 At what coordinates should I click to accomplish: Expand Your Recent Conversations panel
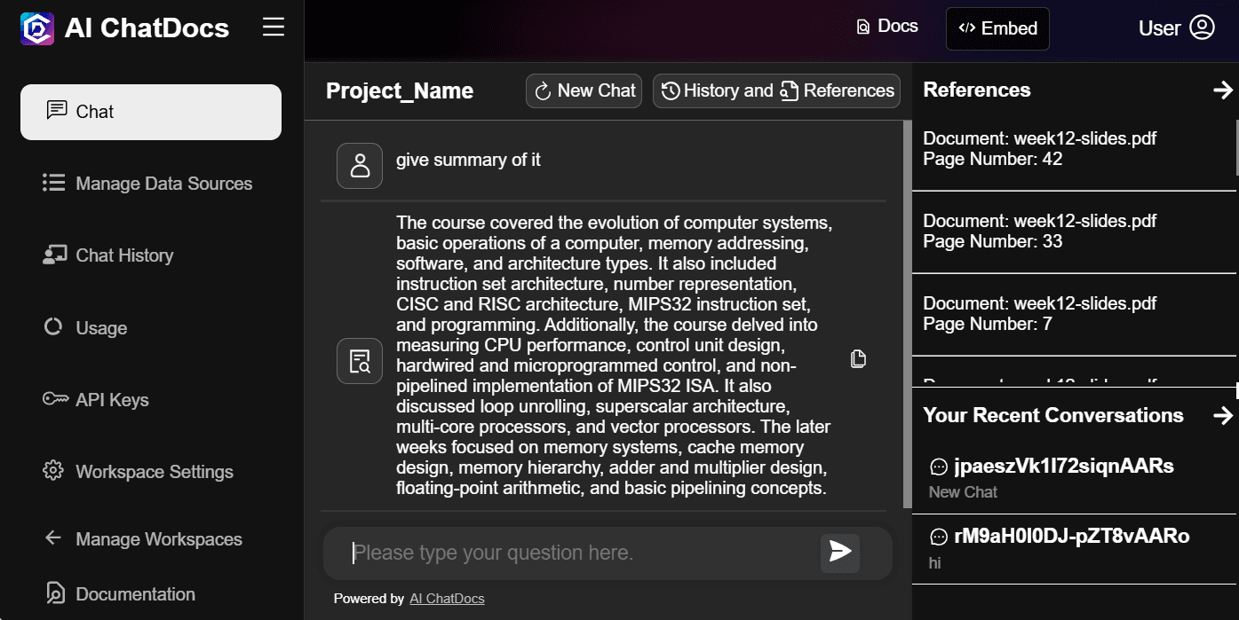1224,414
